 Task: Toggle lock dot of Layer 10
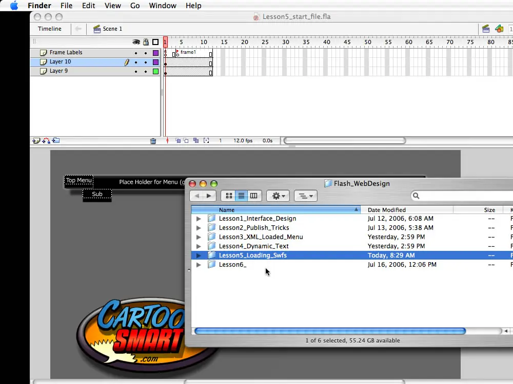click(146, 62)
